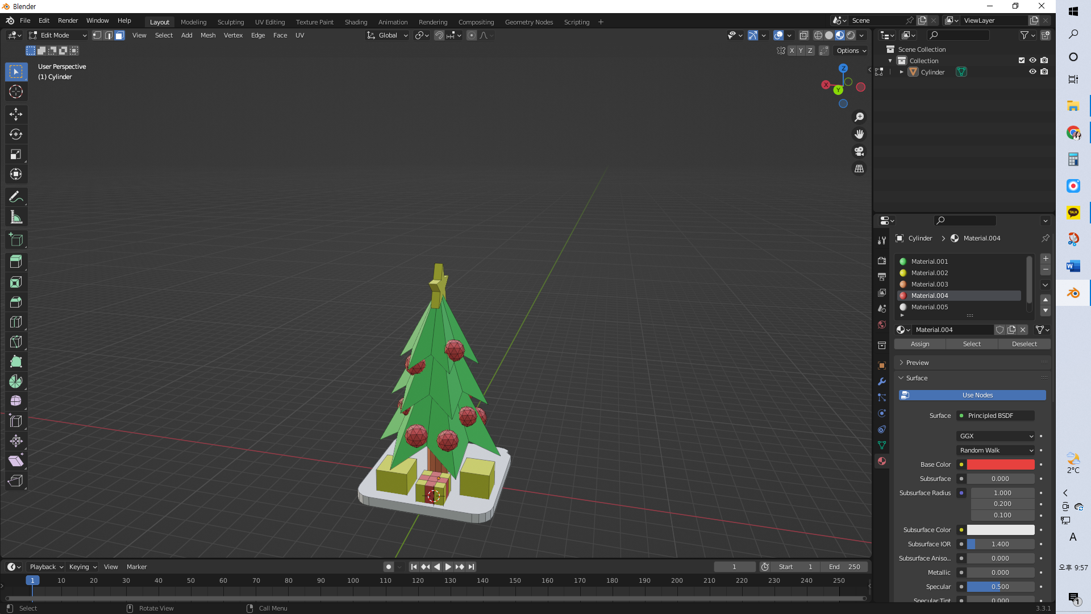The image size is (1091, 614).
Task: Open the Playback dropdown in timeline
Action: pos(46,567)
